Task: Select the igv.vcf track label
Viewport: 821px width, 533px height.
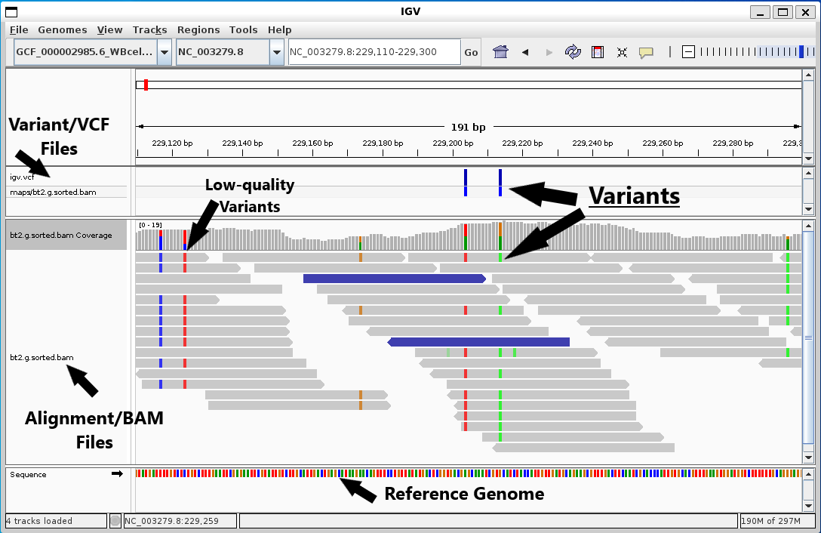Action: [22, 179]
